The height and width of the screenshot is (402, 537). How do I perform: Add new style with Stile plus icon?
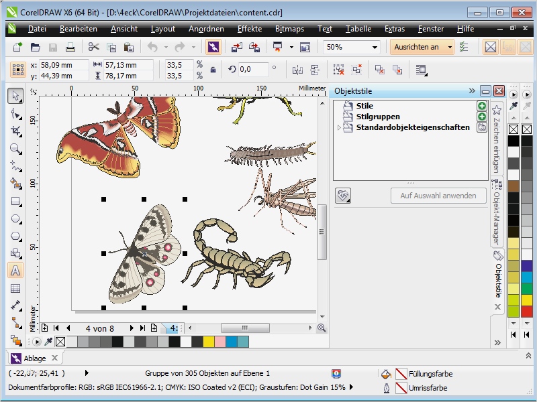[481, 106]
